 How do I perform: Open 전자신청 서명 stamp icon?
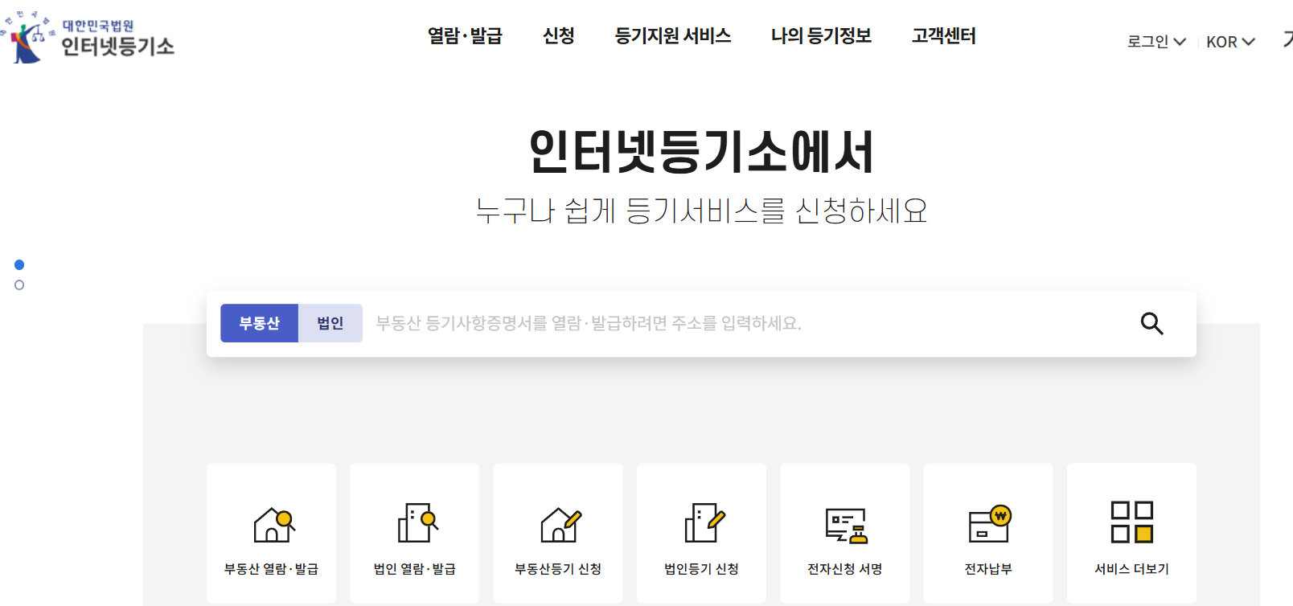pos(846,526)
